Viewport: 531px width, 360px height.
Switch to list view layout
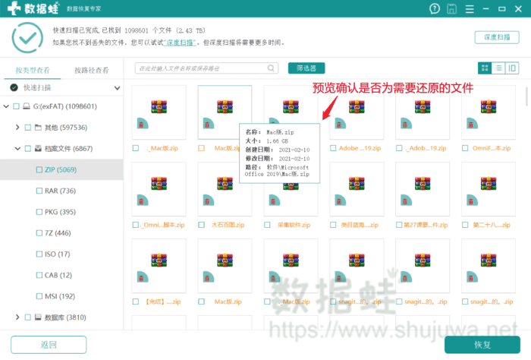[x=498, y=68]
